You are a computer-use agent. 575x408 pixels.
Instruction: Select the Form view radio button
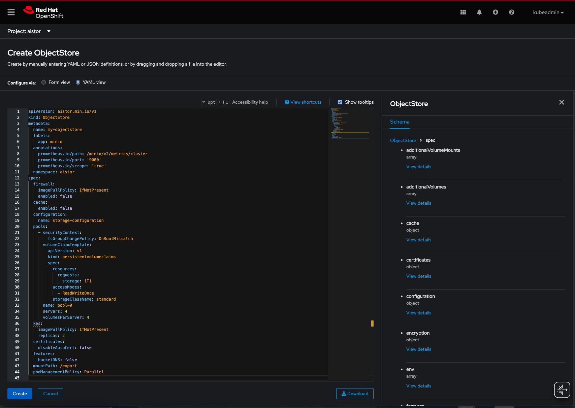pyautogui.click(x=43, y=82)
